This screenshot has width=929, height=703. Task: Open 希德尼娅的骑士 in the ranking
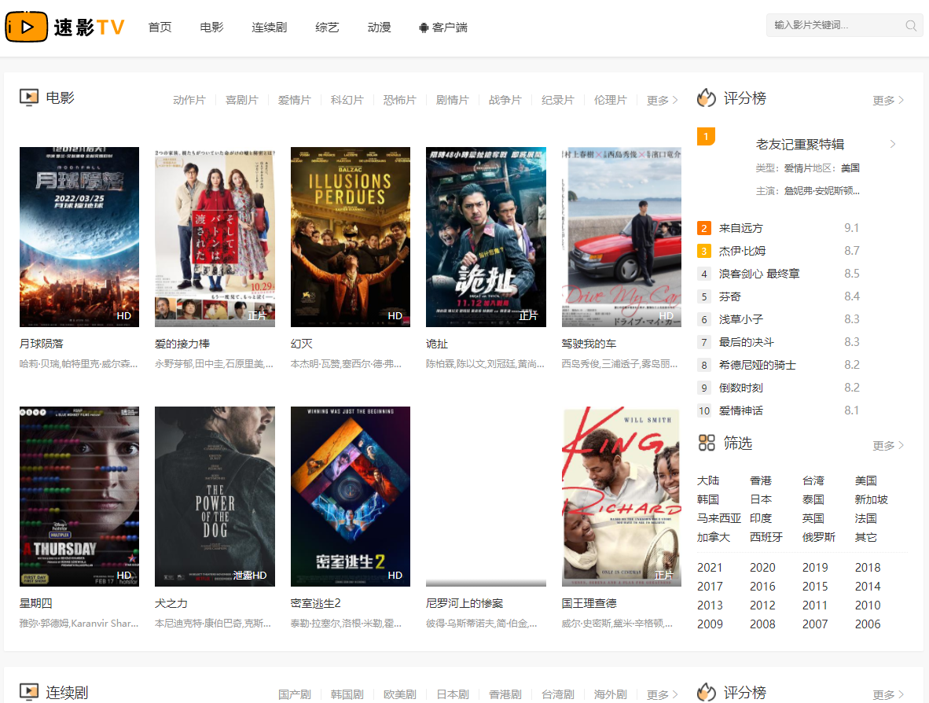(757, 365)
